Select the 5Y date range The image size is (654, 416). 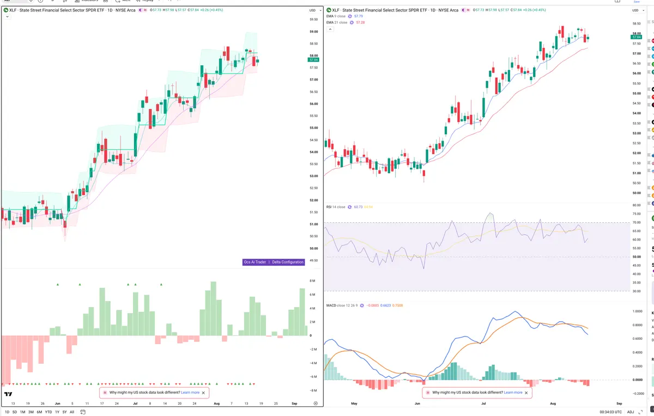tap(64, 412)
